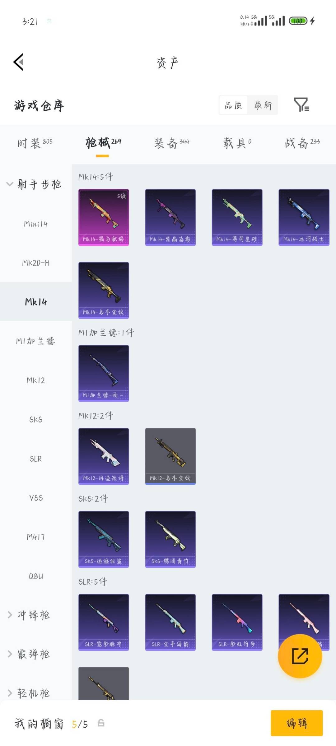336x746 pixels.
Task: Select Mini14 in the sidebar list
Action: pos(36,224)
